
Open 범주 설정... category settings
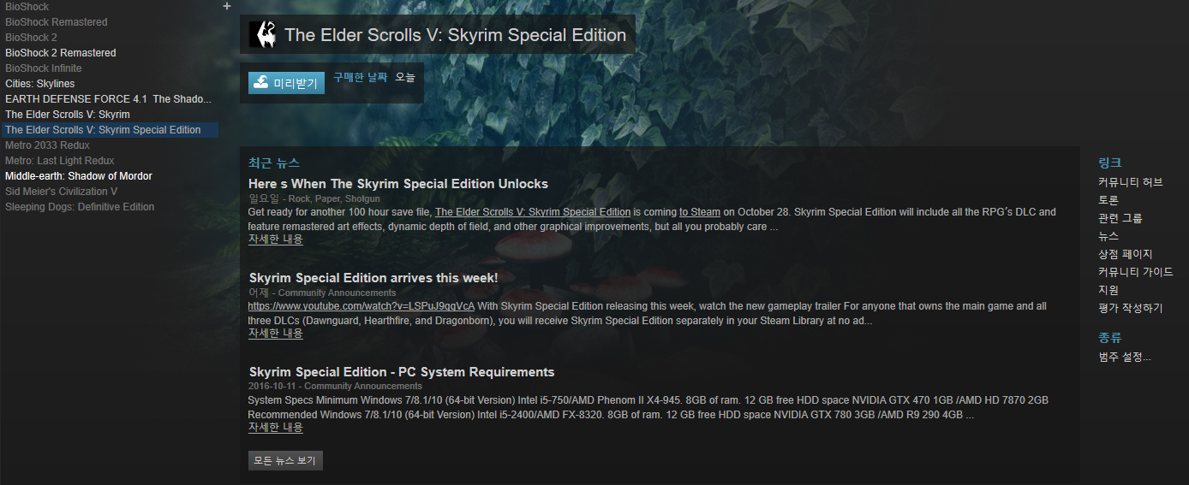pyautogui.click(x=1125, y=357)
